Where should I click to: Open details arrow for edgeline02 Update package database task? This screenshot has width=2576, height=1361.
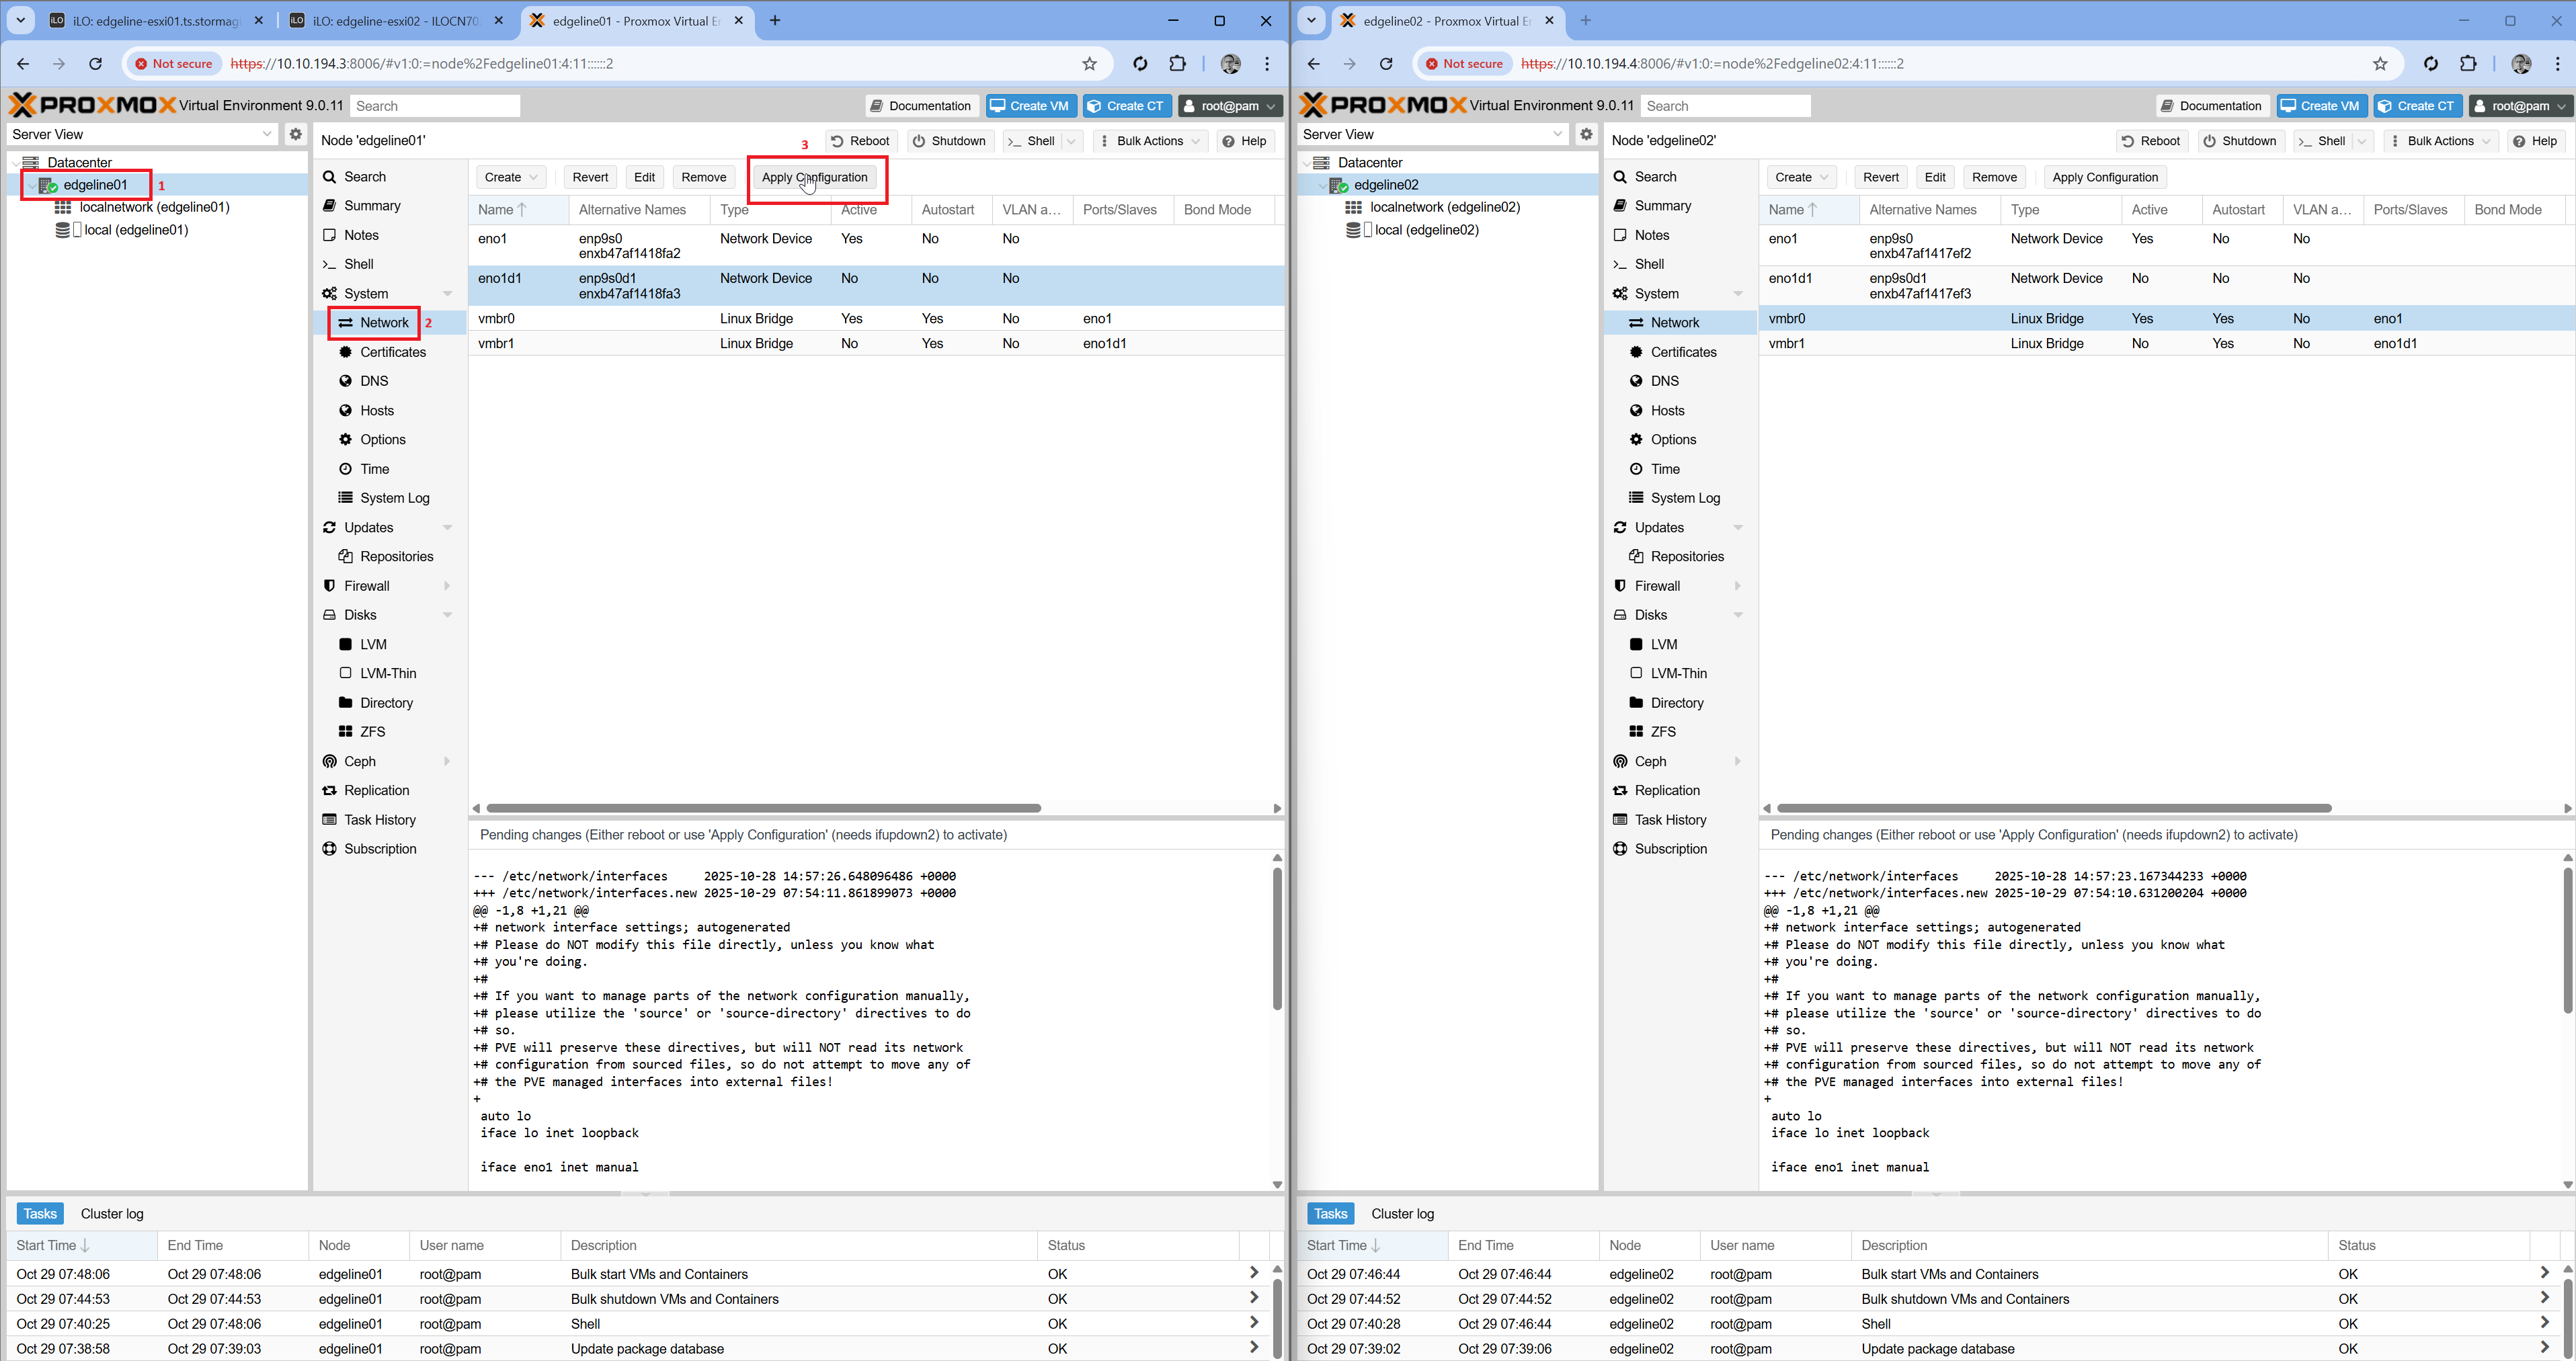(x=2545, y=1348)
